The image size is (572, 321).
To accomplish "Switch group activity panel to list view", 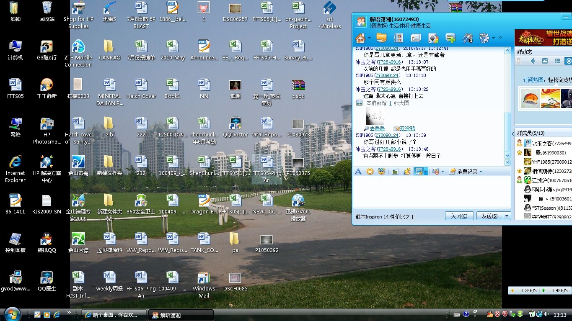I will pyautogui.click(x=557, y=61).
